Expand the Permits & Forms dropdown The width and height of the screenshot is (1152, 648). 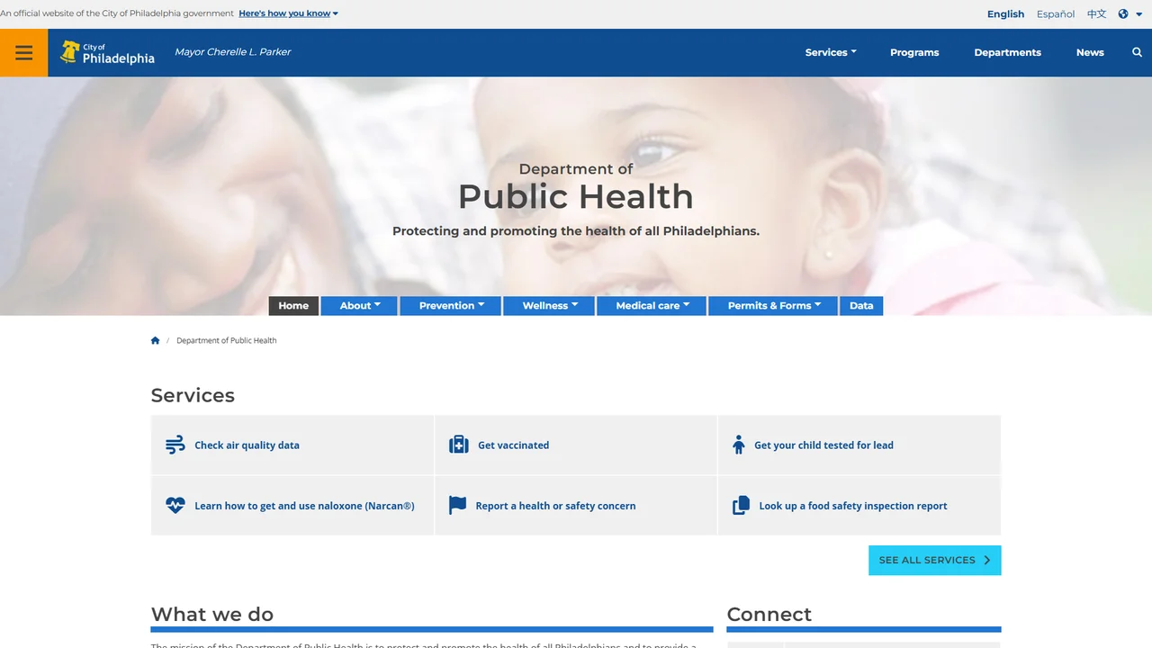pyautogui.click(x=774, y=306)
